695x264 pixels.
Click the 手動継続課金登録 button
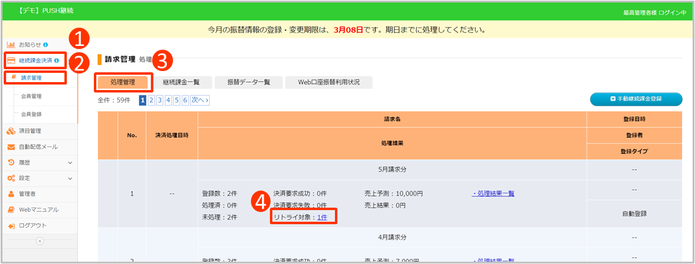(636, 99)
